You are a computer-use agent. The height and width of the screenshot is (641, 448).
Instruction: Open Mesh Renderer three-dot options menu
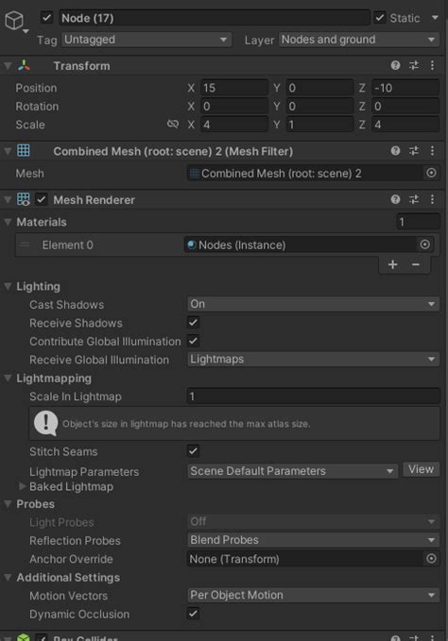click(x=433, y=199)
